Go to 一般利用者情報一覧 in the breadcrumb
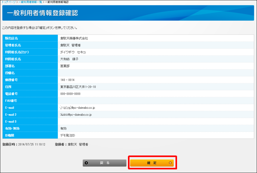Image resolution: width=257 pixels, height=173 pixels. coord(30,2)
